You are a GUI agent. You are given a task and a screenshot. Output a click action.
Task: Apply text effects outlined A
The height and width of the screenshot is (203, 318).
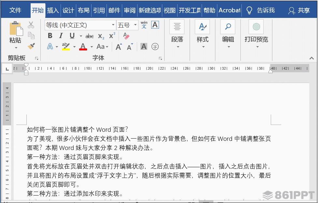click(x=50, y=47)
